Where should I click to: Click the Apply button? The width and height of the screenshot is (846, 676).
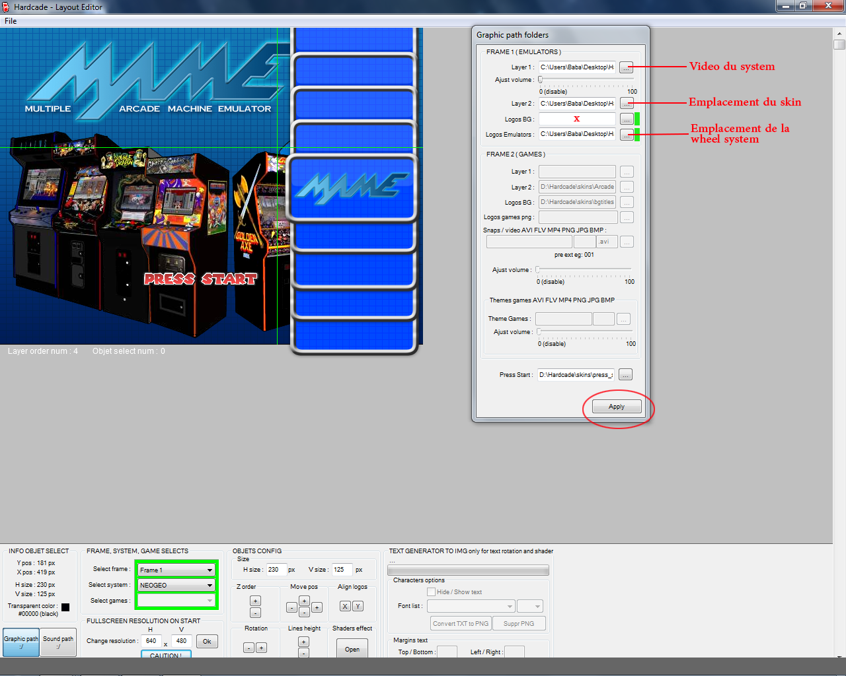coord(617,407)
